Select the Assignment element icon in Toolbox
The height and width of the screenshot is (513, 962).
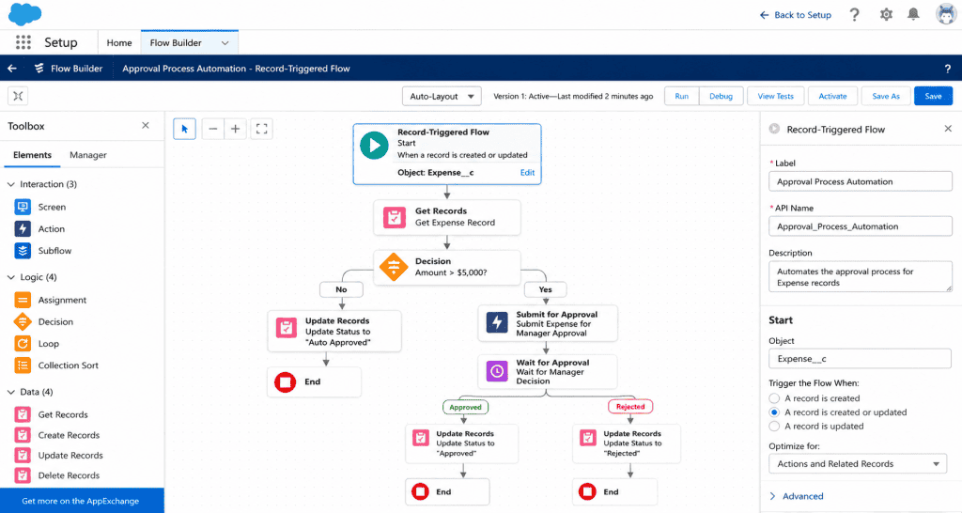[x=23, y=300]
